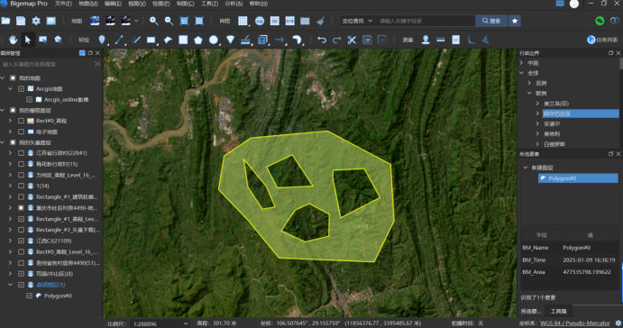This screenshot has height=328, width=623.
Task: Open the 帮助(H) menu
Action: click(258, 4)
